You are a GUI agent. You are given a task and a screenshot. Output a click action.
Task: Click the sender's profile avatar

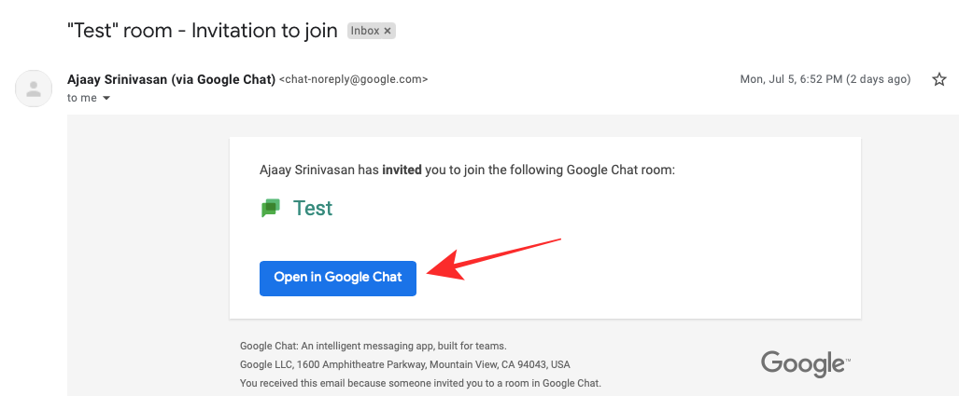click(34, 89)
